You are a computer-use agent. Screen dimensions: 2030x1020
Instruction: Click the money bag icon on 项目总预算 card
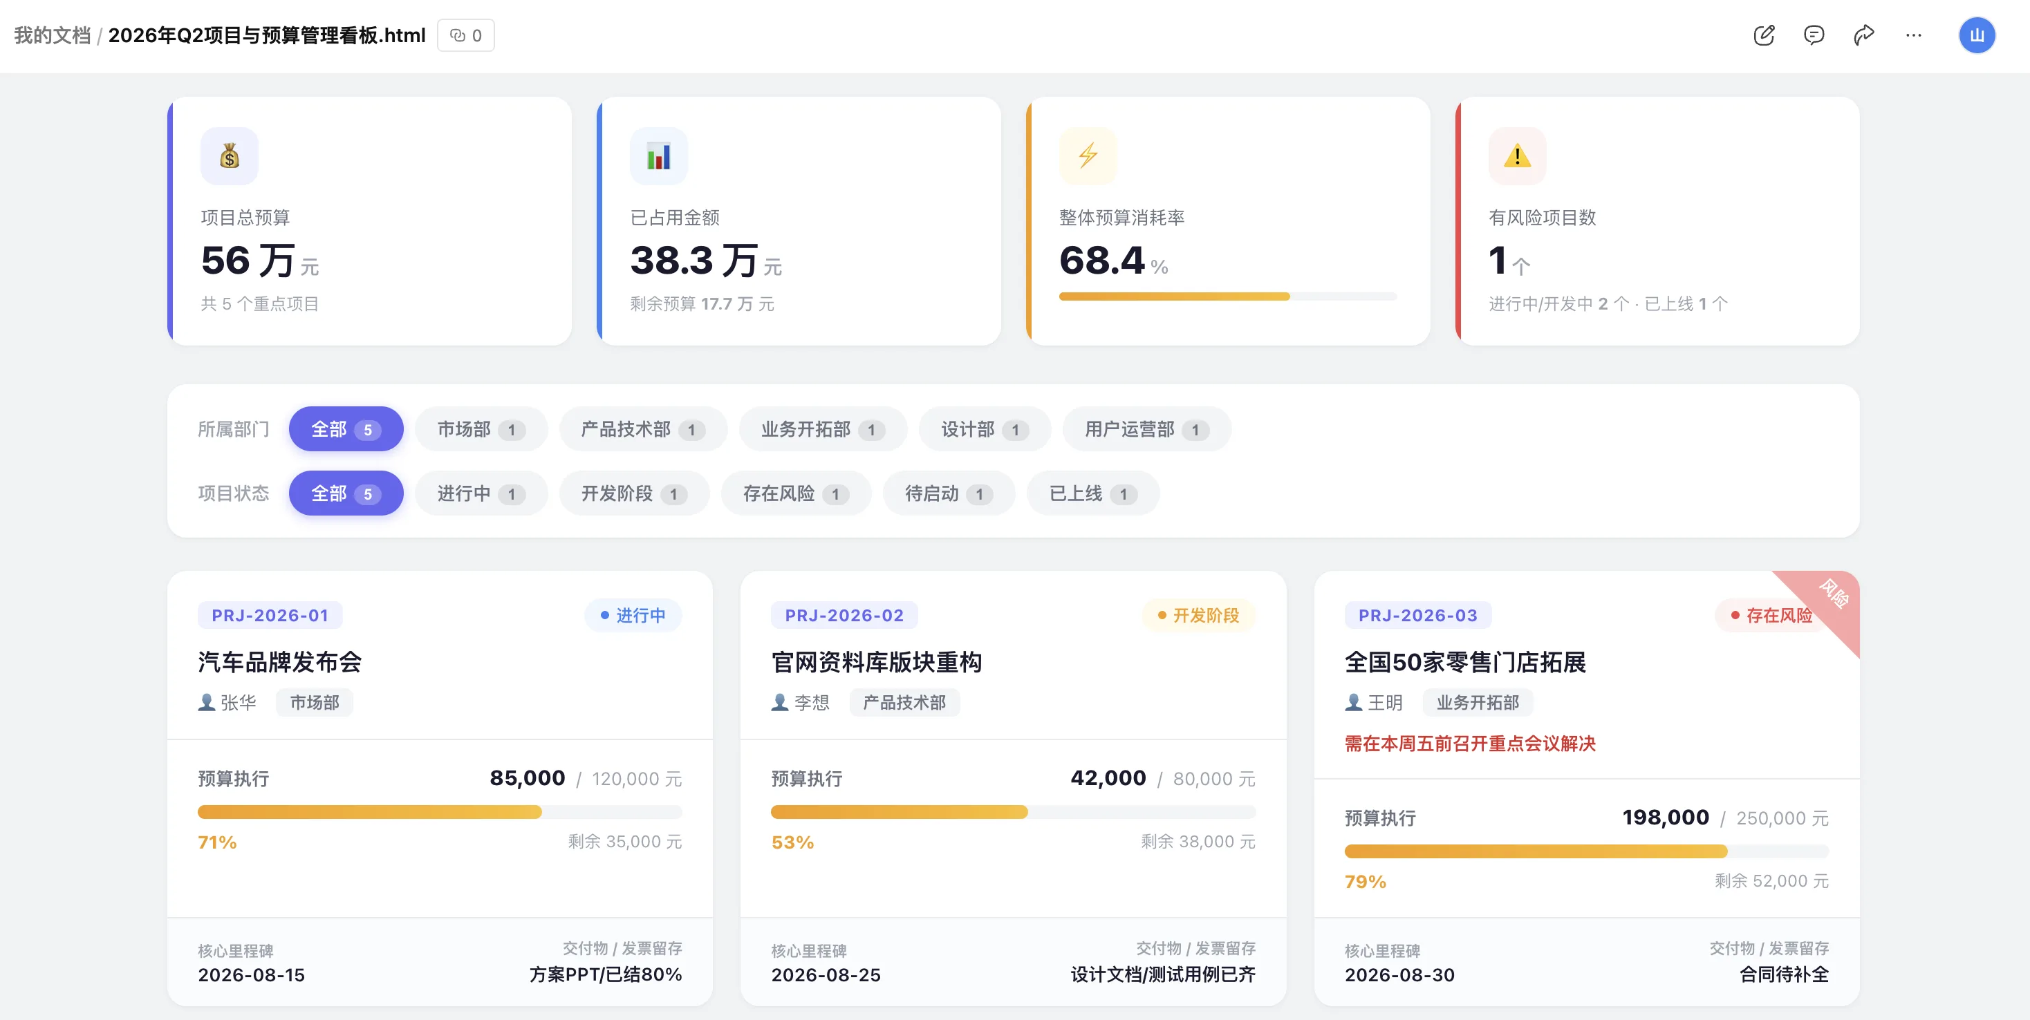230,156
